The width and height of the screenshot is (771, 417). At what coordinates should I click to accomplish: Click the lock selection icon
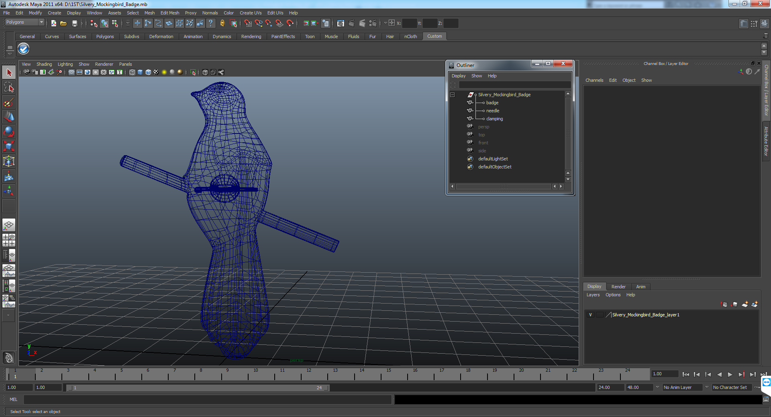(x=222, y=23)
